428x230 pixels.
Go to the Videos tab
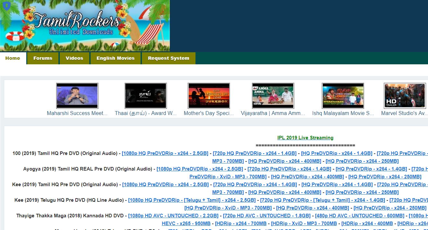tap(74, 58)
